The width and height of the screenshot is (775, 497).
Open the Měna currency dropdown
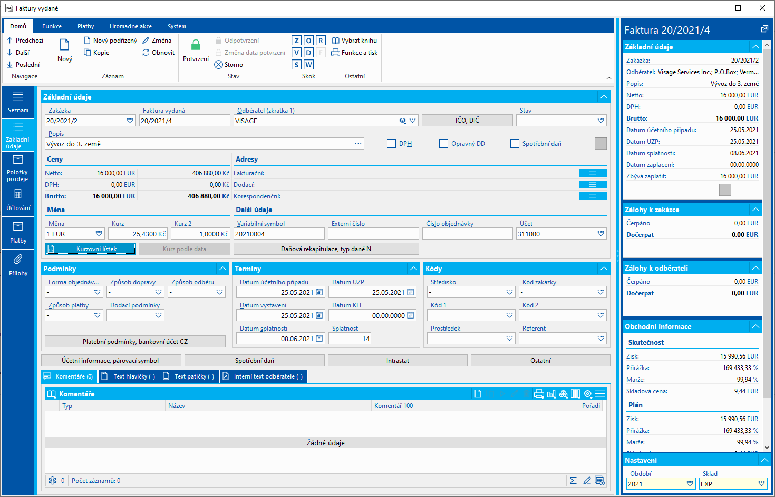(99, 234)
